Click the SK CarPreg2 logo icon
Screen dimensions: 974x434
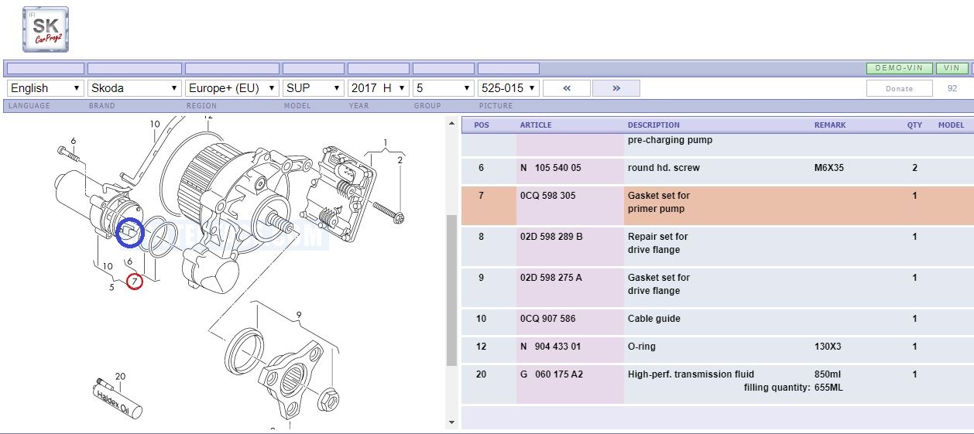[x=46, y=29]
